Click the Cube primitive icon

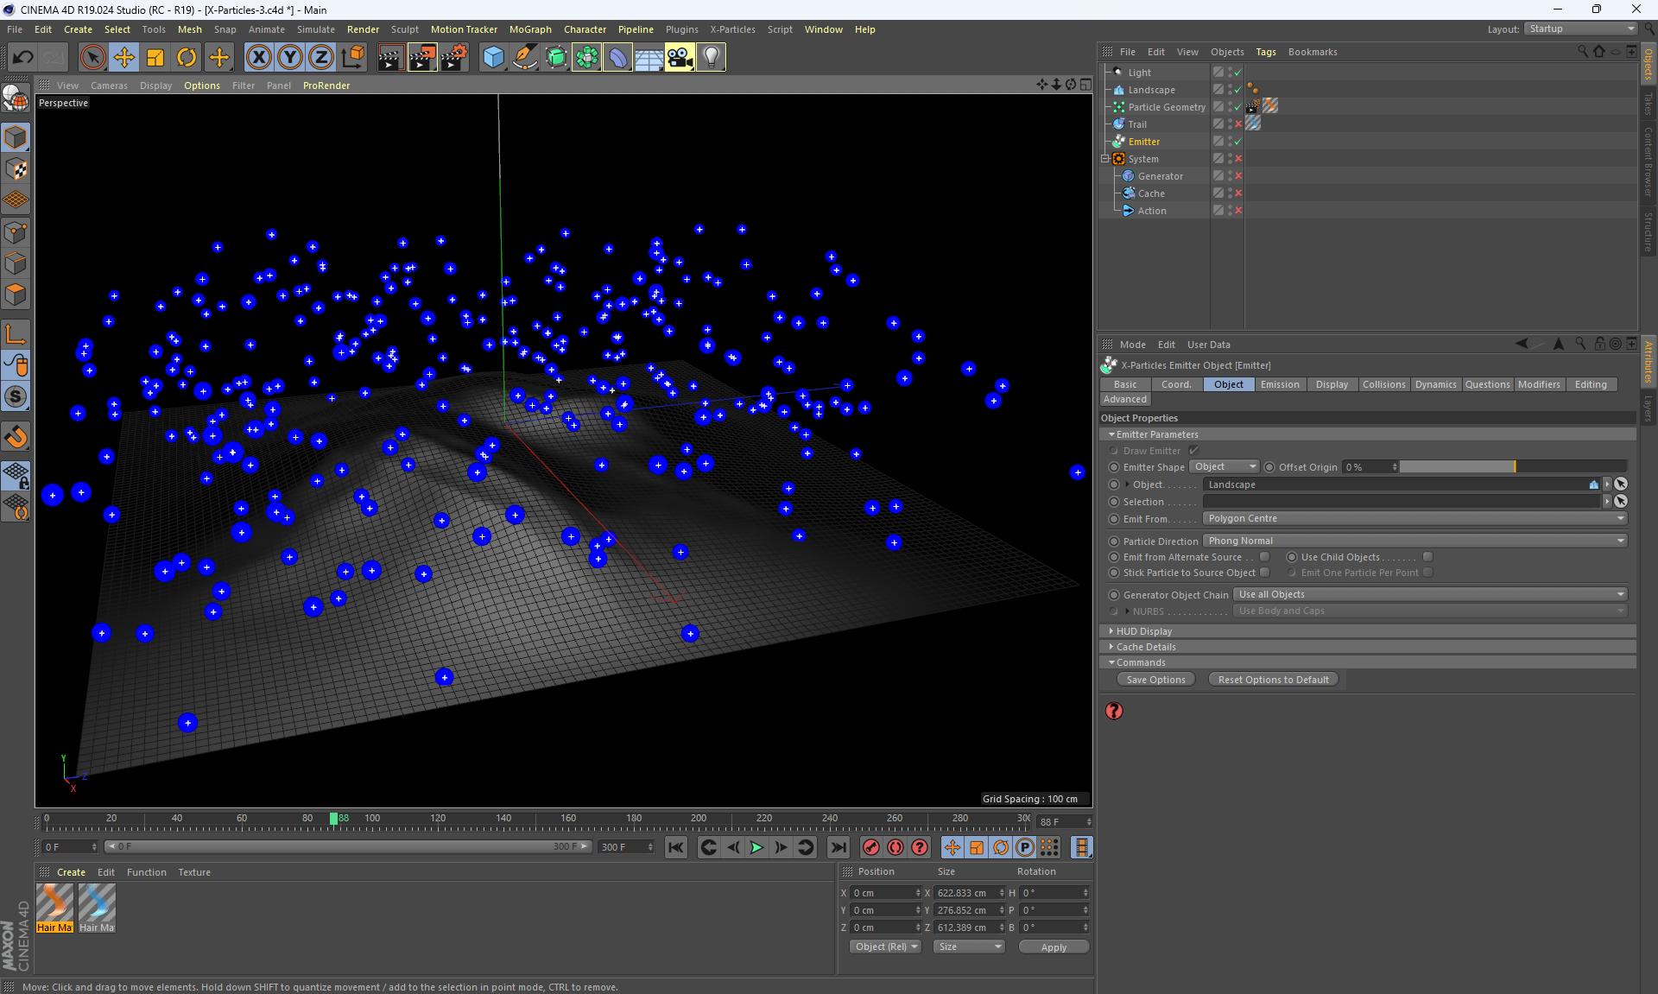(x=493, y=57)
